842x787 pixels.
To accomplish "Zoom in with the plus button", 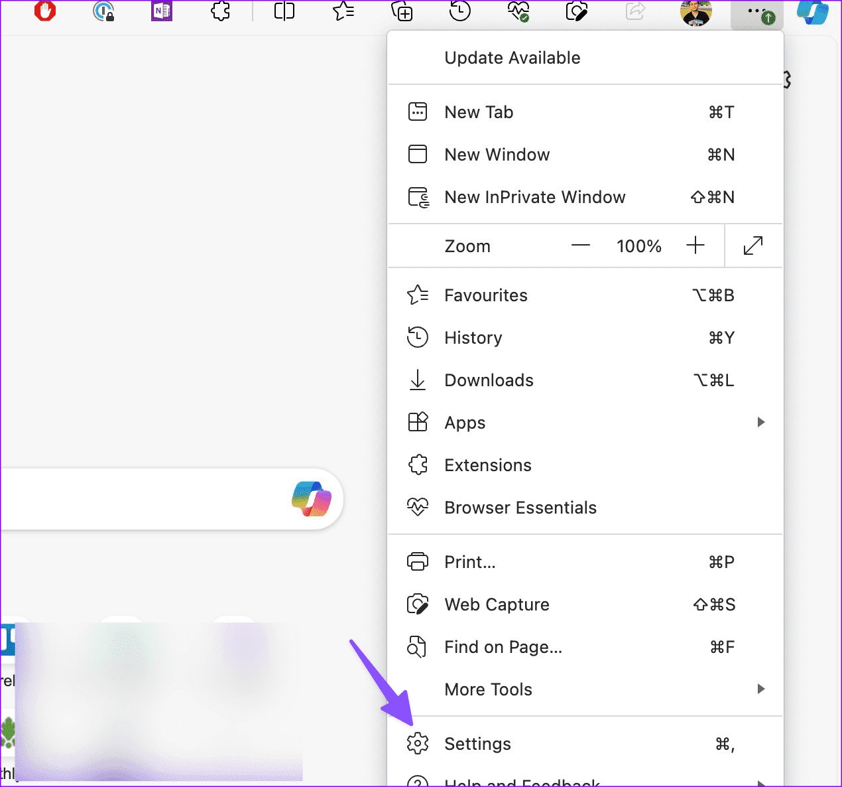I will point(695,246).
